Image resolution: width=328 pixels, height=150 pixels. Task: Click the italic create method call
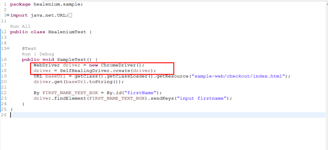(120, 71)
